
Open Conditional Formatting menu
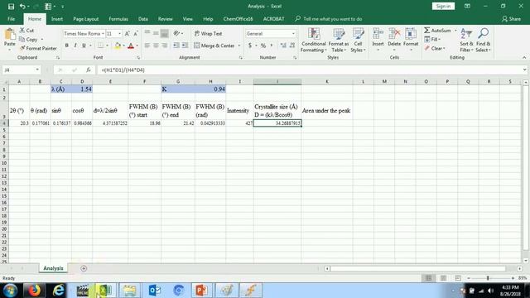(314, 40)
